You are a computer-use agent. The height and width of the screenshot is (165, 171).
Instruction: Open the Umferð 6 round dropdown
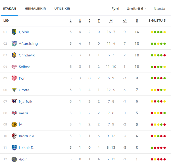(x=136, y=9)
